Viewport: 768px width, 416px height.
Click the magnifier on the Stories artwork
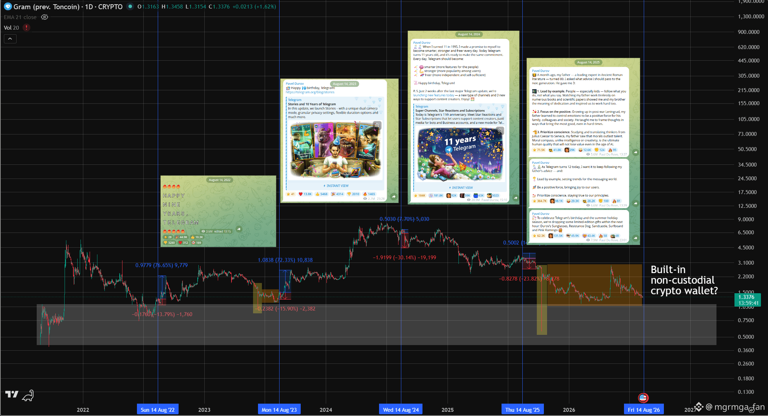tap(377, 125)
